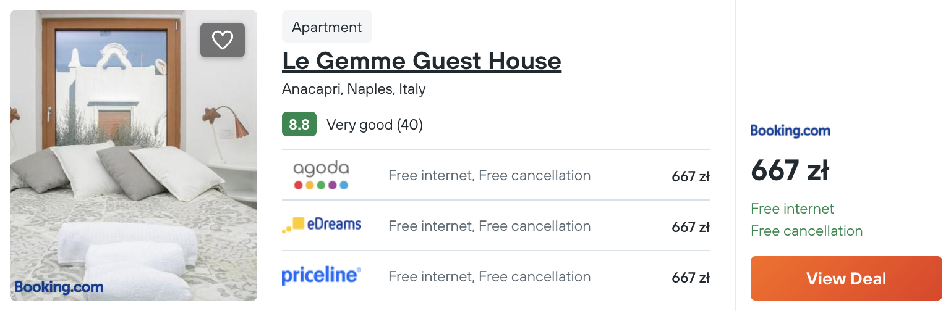Image resolution: width=951 pixels, height=311 pixels.
Task: Click the eDreams 667 zł price
Action: point(691,228)
